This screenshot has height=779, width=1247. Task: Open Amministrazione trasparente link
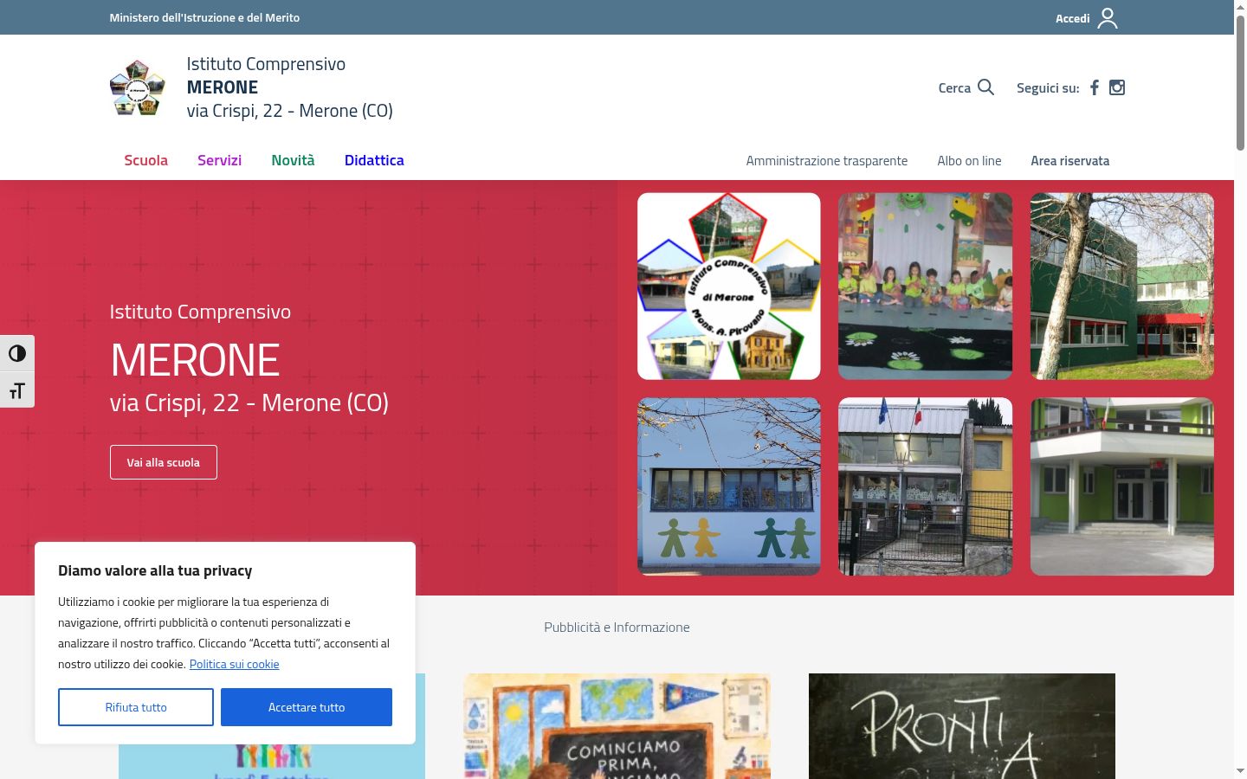(827, 161)
